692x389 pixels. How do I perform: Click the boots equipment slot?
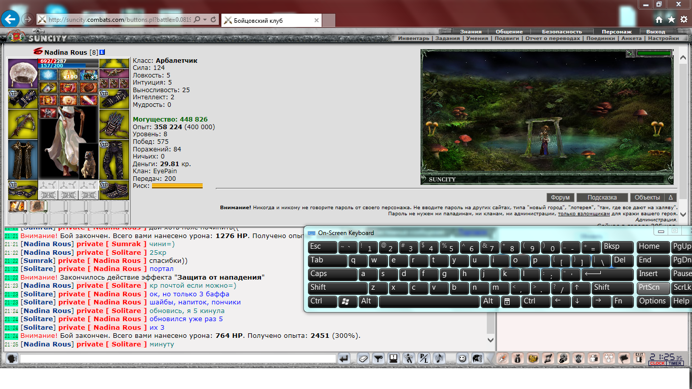(x=114, y=190)
